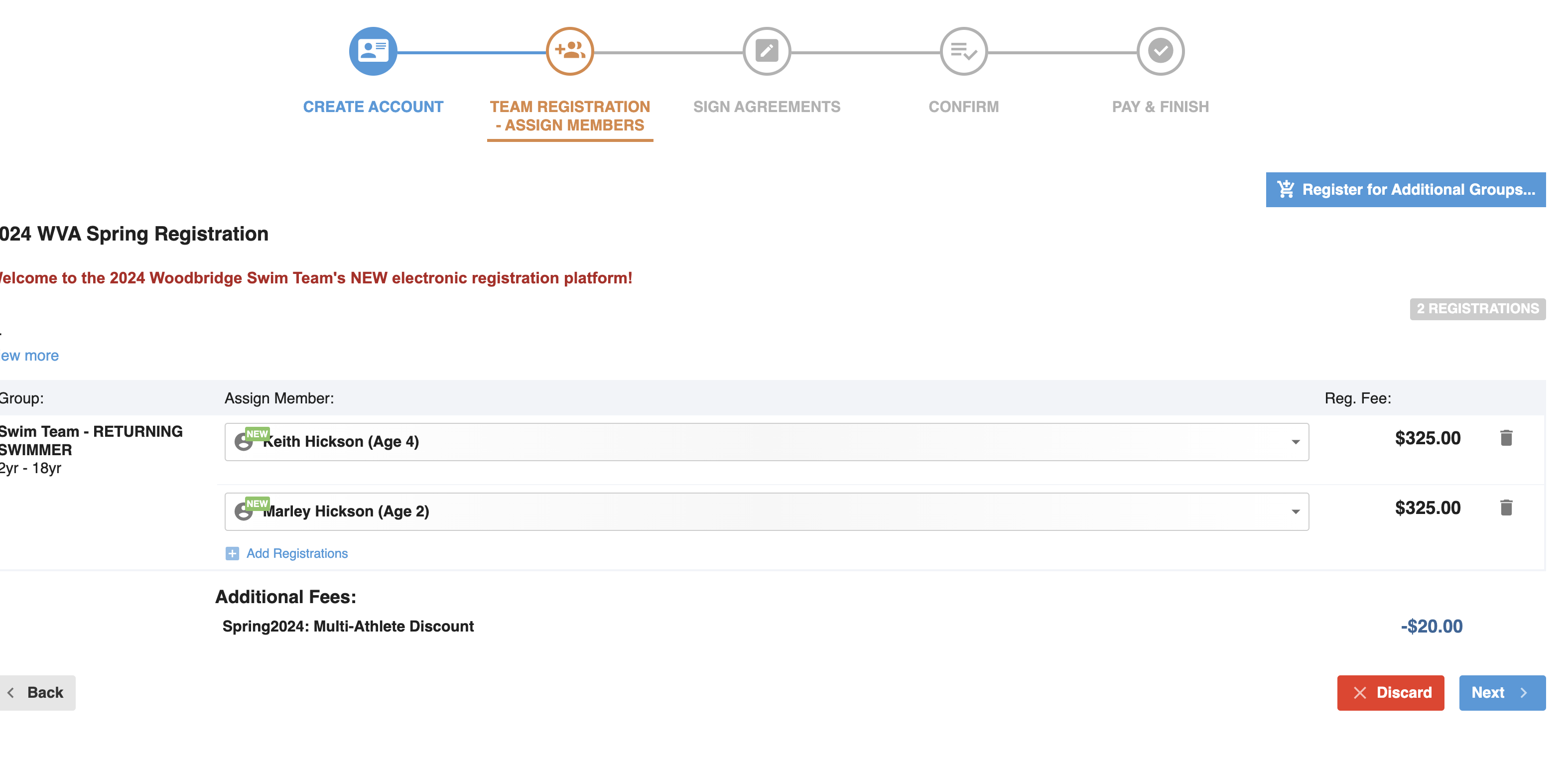Screen dimensions: 1568x760
Task: Click the Confirm checklist step icon
Action: coord(963,51)
